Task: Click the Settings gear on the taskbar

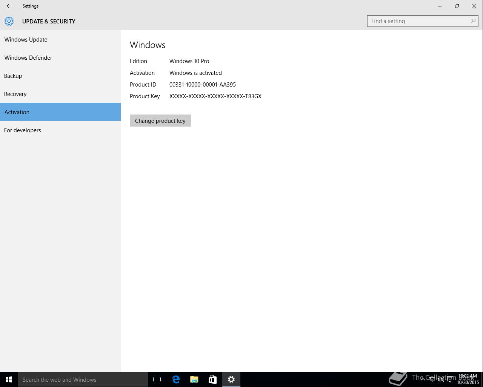Action: tap(231, 379)
